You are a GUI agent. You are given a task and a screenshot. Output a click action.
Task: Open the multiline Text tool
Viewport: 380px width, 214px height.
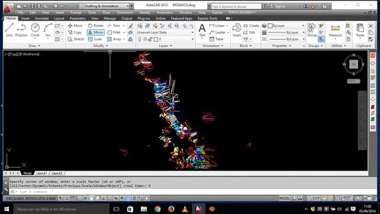[x=202, y=30]
